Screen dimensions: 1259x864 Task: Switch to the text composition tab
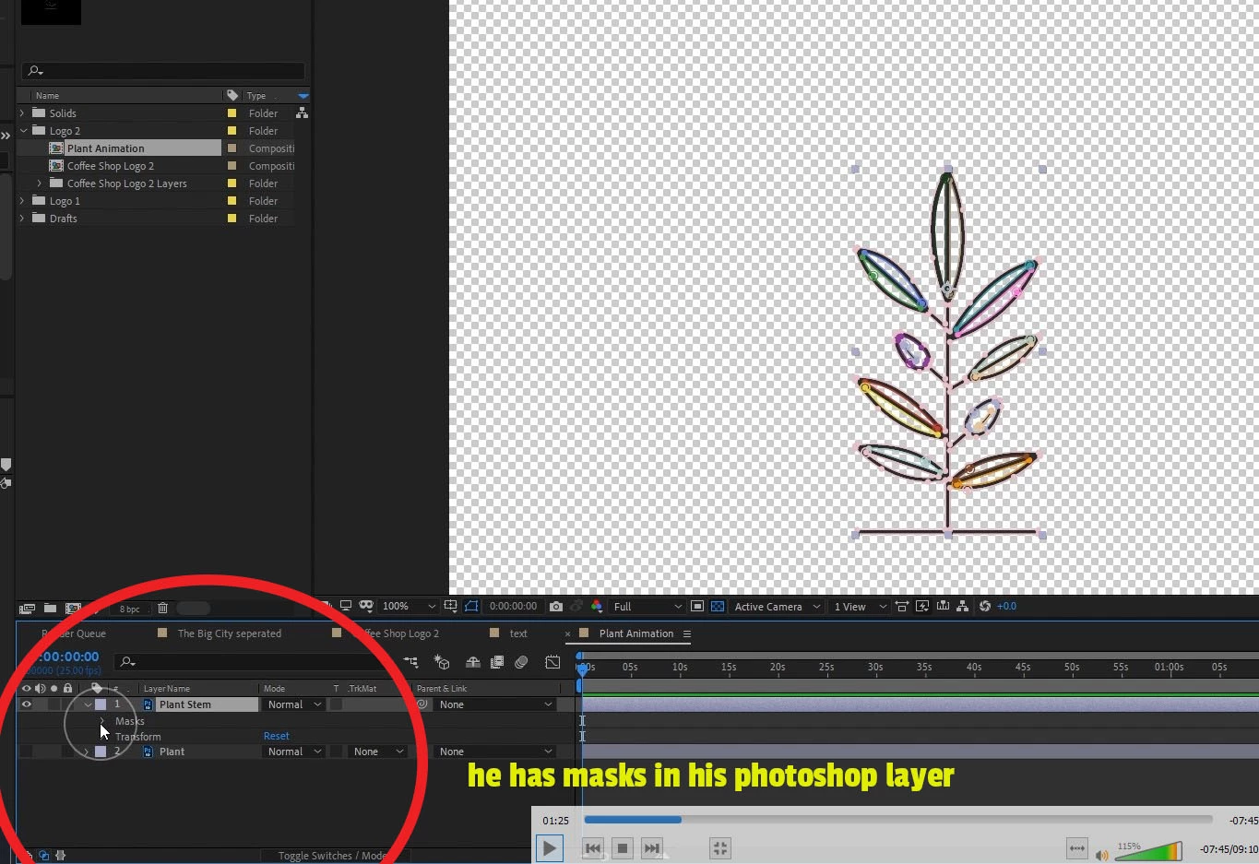(518, 633)
